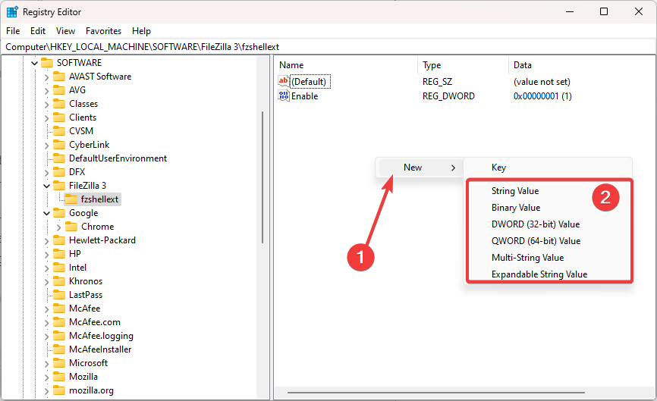Image resolution: width=657 pixels, height=401 pixels.
Task: Click the SOFTWARE folder icon
Action: [47, 63]
